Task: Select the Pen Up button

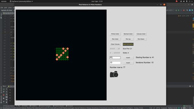Action: (x=128, y=39)
